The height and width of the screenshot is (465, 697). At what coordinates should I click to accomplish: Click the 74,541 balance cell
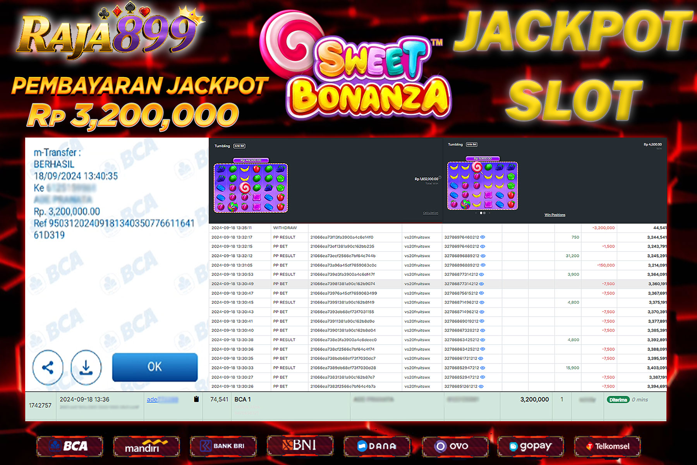(219, 400)
